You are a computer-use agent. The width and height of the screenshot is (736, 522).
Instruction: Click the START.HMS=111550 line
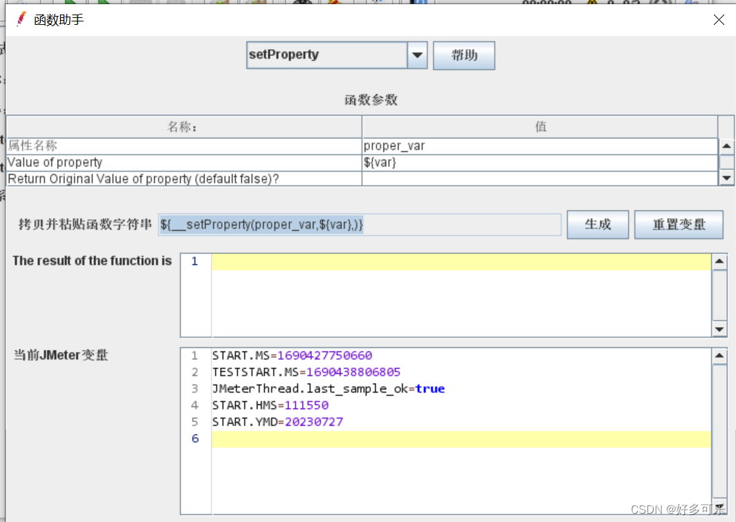270,405
